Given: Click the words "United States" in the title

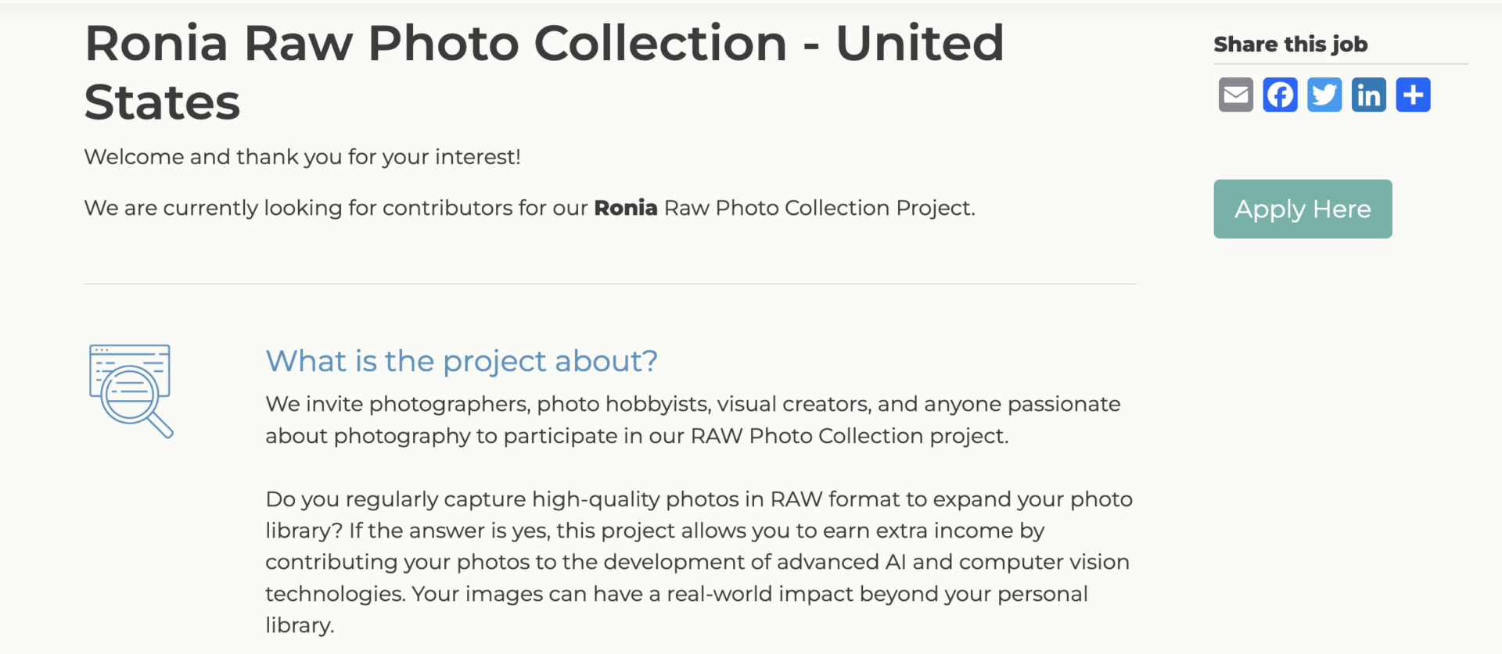Looking at the screenshot, I should 920,44.
